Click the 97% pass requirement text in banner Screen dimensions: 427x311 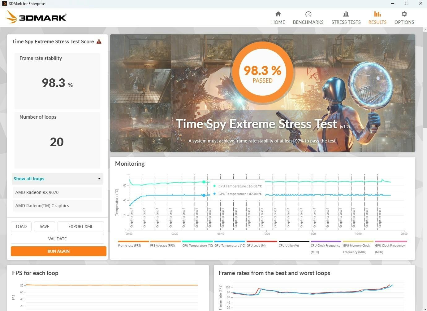click(x=262, y=141)
